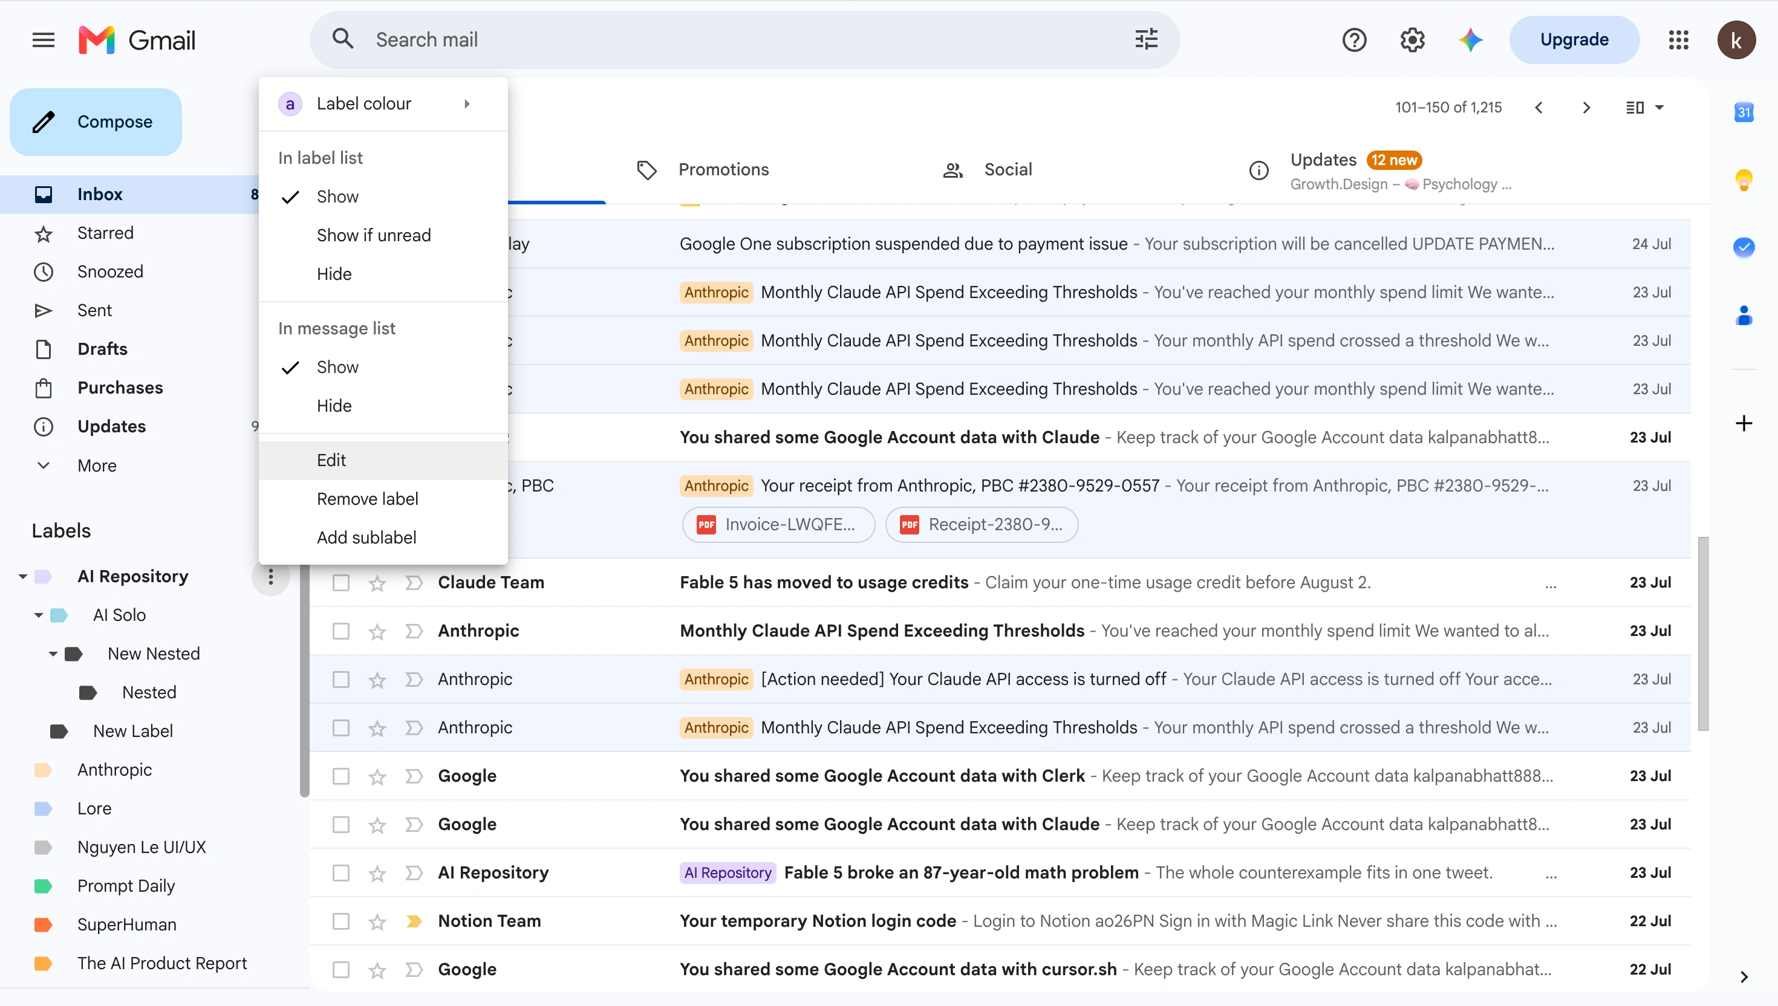Screen dimensions: 1778x1006
Task: Open the account avatar k
Action: coord(1736,40)
